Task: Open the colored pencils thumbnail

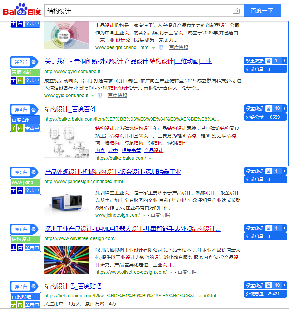Action: click(66, 260)
